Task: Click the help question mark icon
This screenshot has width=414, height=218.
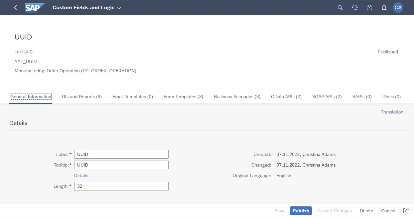Action: (x=369, y=8)
